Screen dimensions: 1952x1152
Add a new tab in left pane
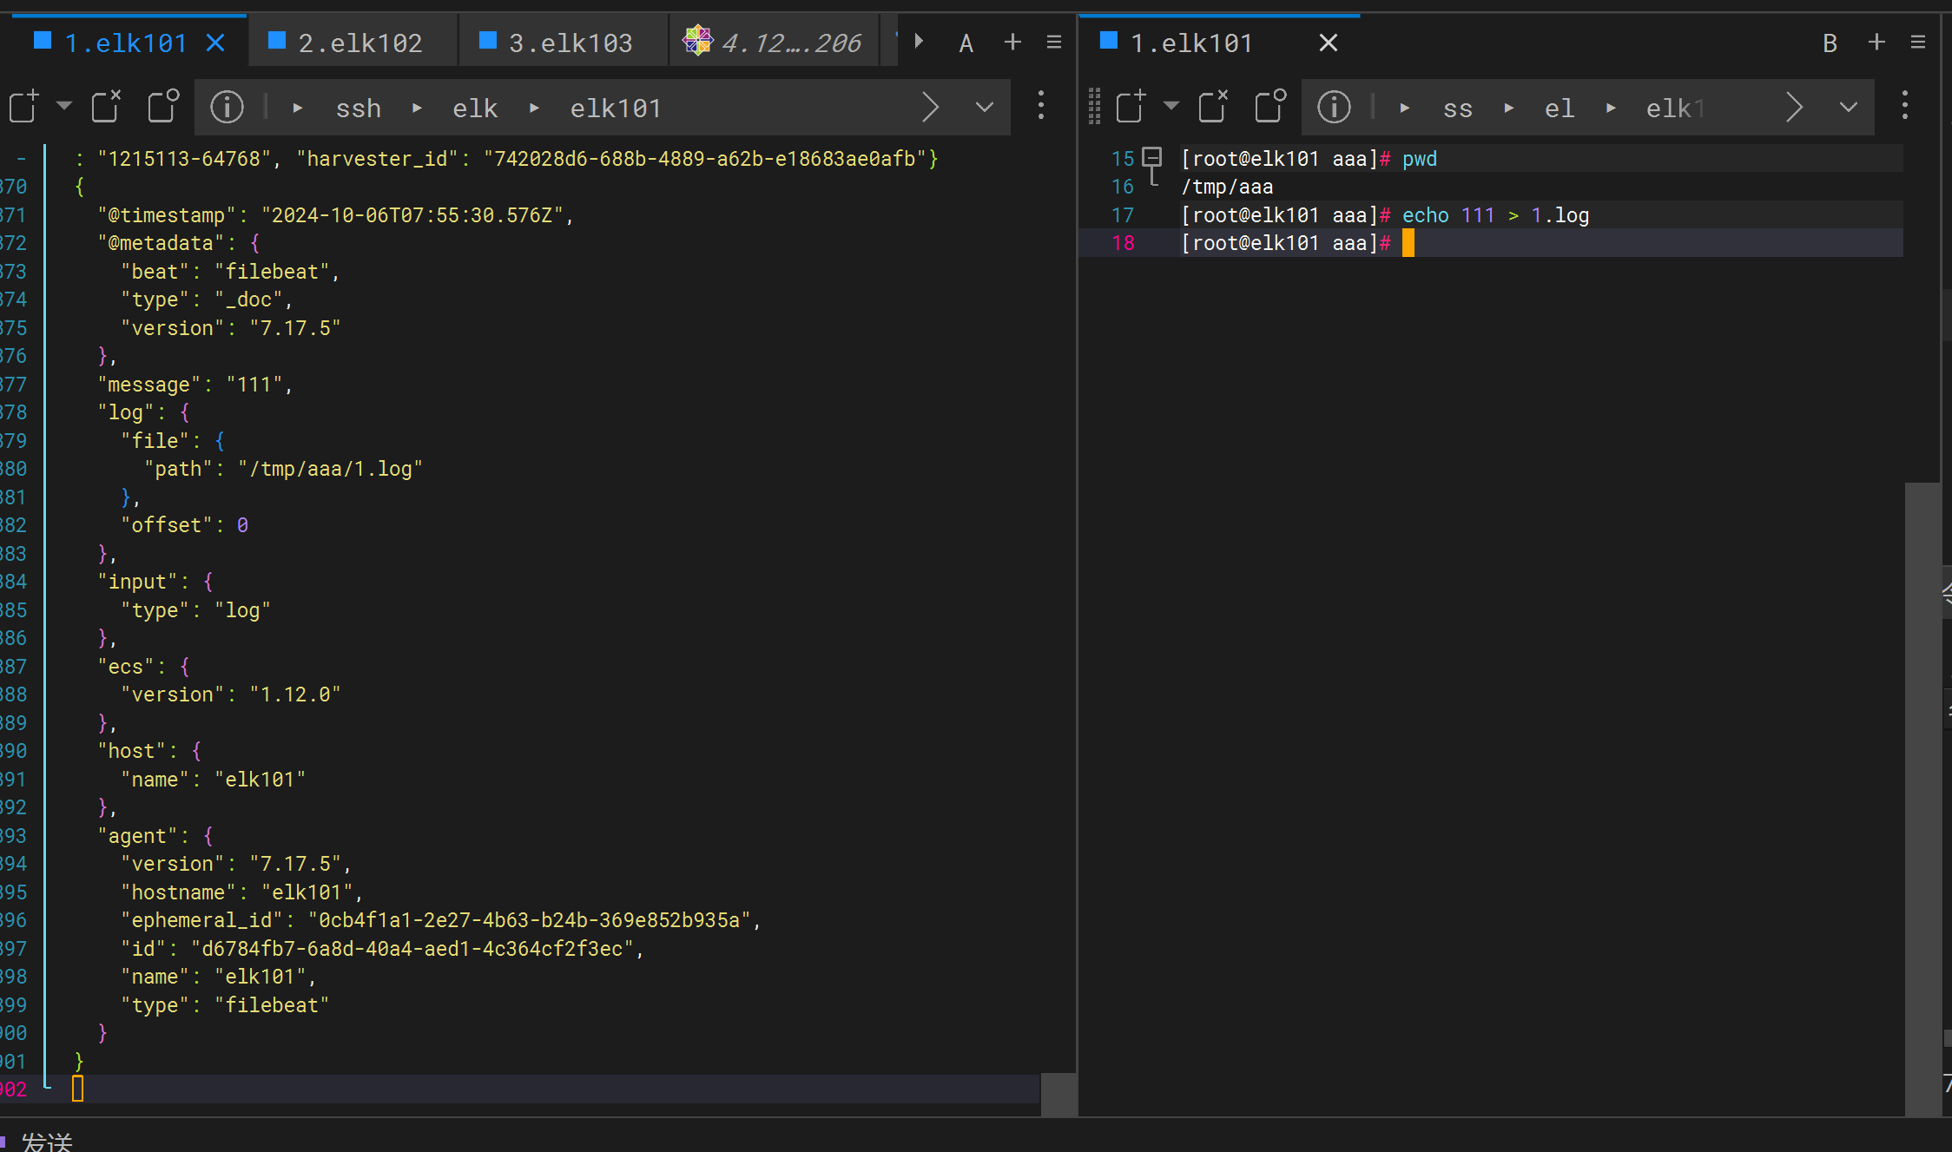(x=1012, y=42)
